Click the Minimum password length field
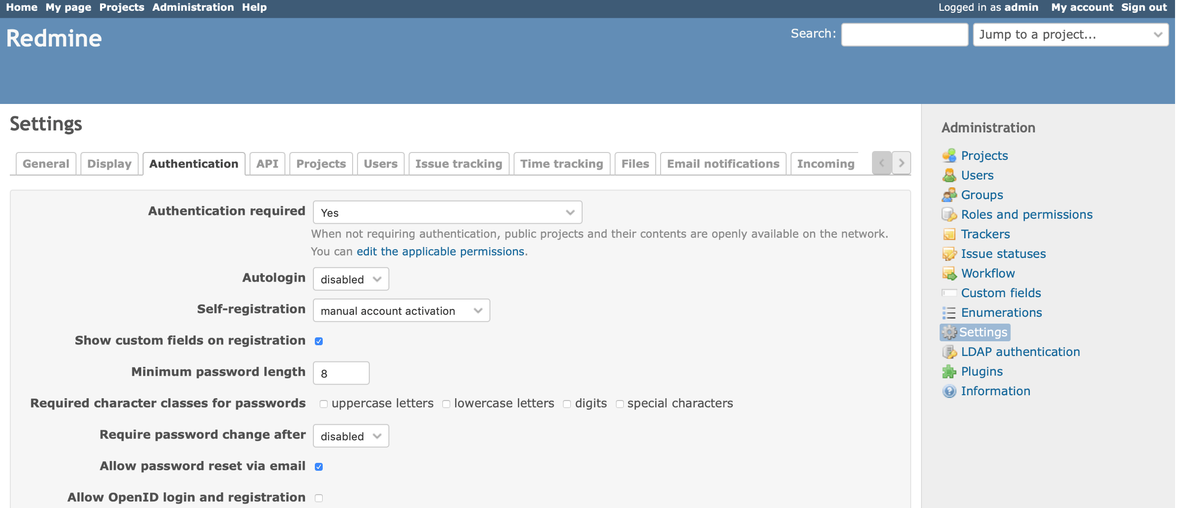This screenshot has width=1177, height=508. pyautogui.click(x=341, y=373)
